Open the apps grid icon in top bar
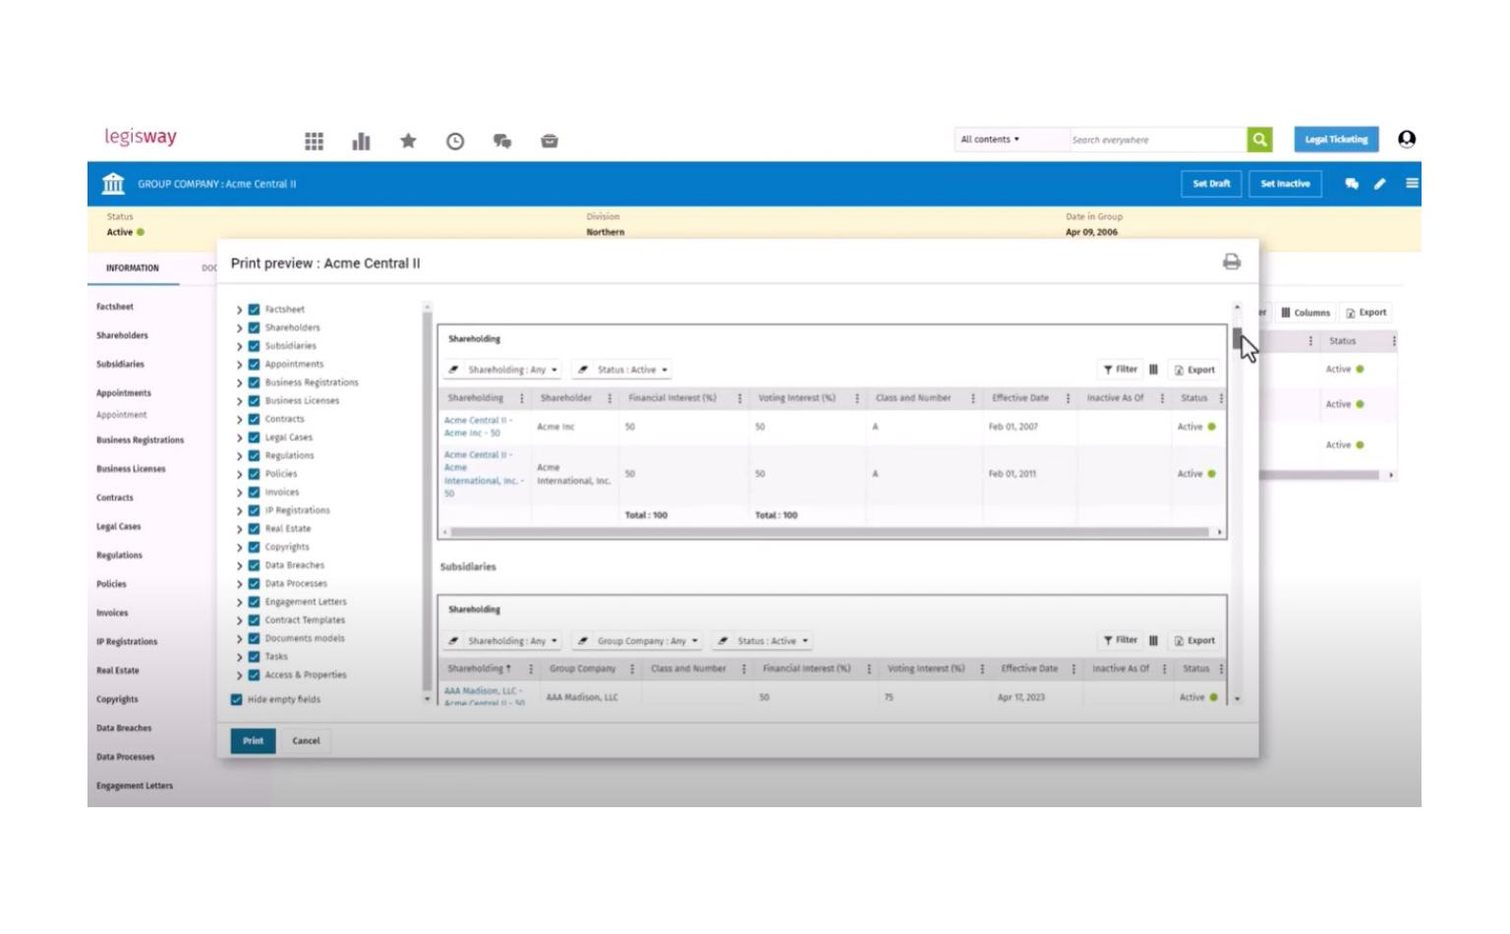The image size is (1510, 934). [314, 142]
